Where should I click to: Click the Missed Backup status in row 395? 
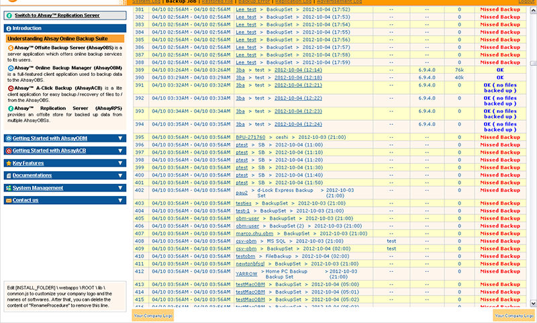pos(500,137)
